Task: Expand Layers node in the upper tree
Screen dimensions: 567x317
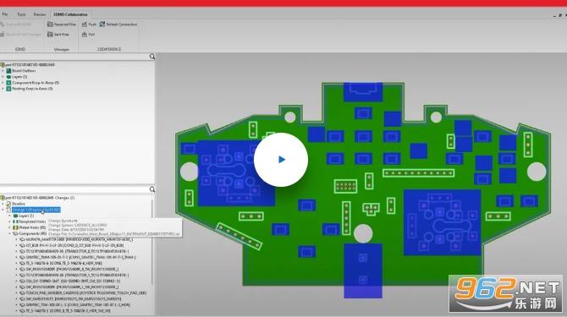Action: 3,77
